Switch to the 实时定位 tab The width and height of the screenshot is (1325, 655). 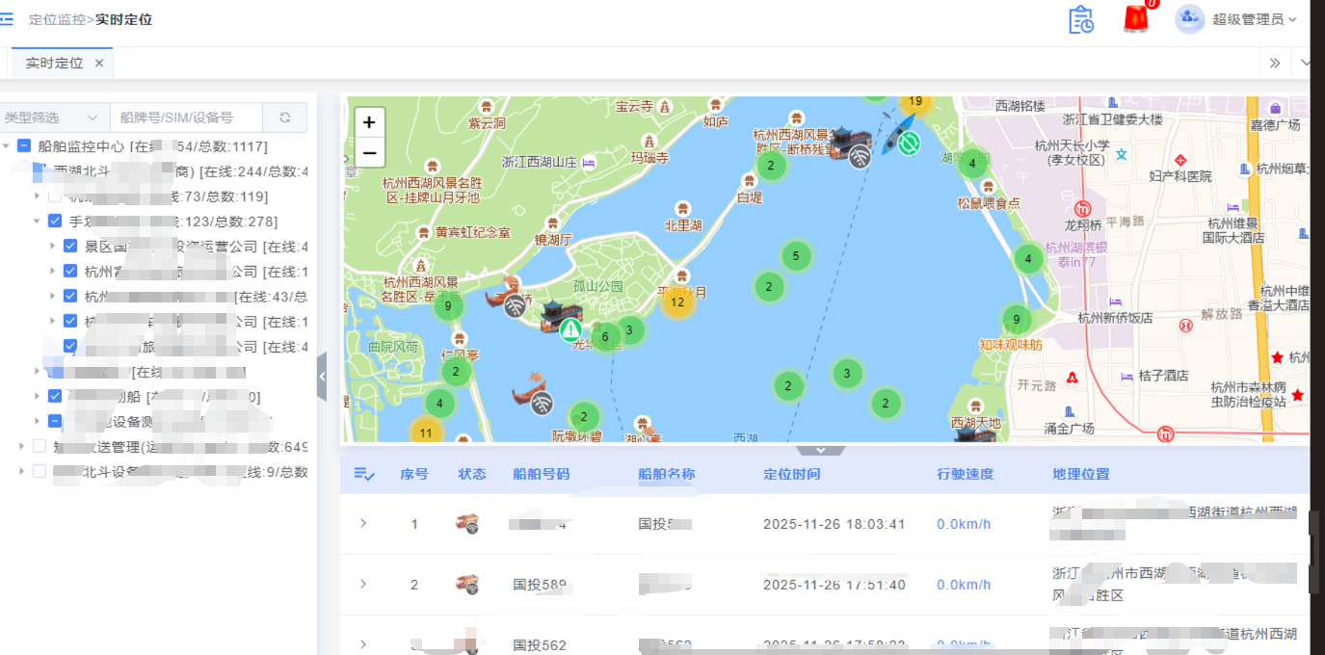pos(54,63)
